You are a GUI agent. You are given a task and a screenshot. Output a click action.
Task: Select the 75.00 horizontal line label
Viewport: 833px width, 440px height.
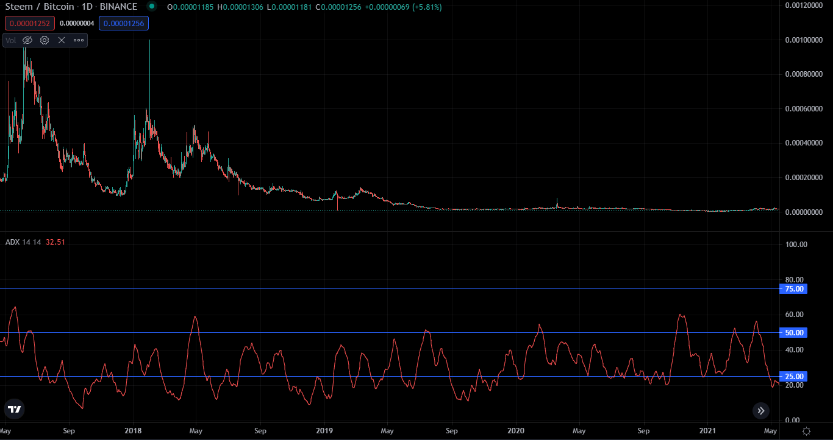[x=794, y=289]
